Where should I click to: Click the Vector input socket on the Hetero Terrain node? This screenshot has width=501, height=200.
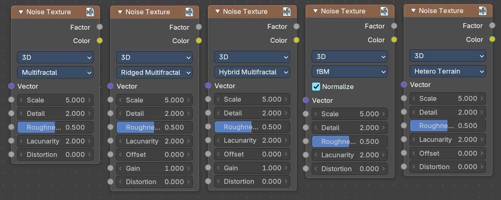404,85
